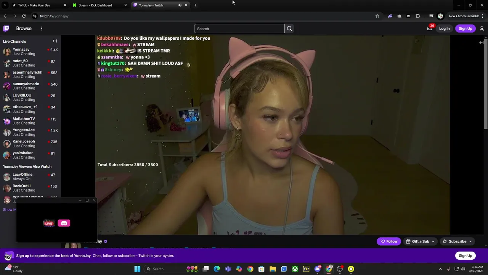Open the Chrome extensions puzzle icon
Viewport: 488px width, 275px height.
click(x=418, y=16)
